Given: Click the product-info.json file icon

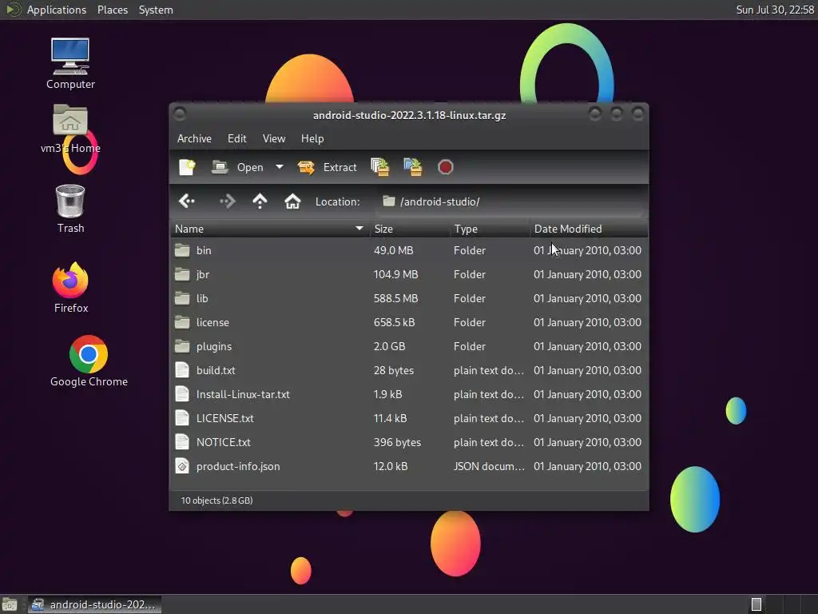Looking at the screenshot, I should [x=182, y=466].
